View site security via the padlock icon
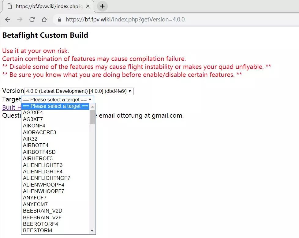This screenshot has height=238, width=299. point(59,20)
